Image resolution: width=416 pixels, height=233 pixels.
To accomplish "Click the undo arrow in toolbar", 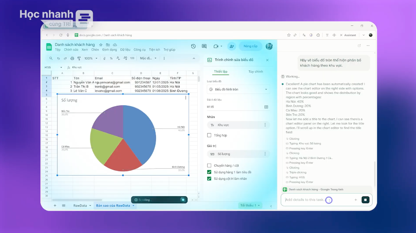I will point(59,59).
